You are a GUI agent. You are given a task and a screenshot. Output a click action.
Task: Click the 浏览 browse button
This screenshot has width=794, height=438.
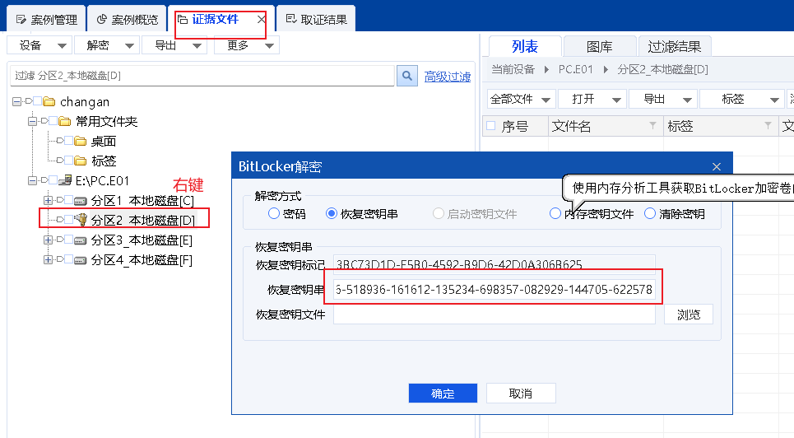689,315
